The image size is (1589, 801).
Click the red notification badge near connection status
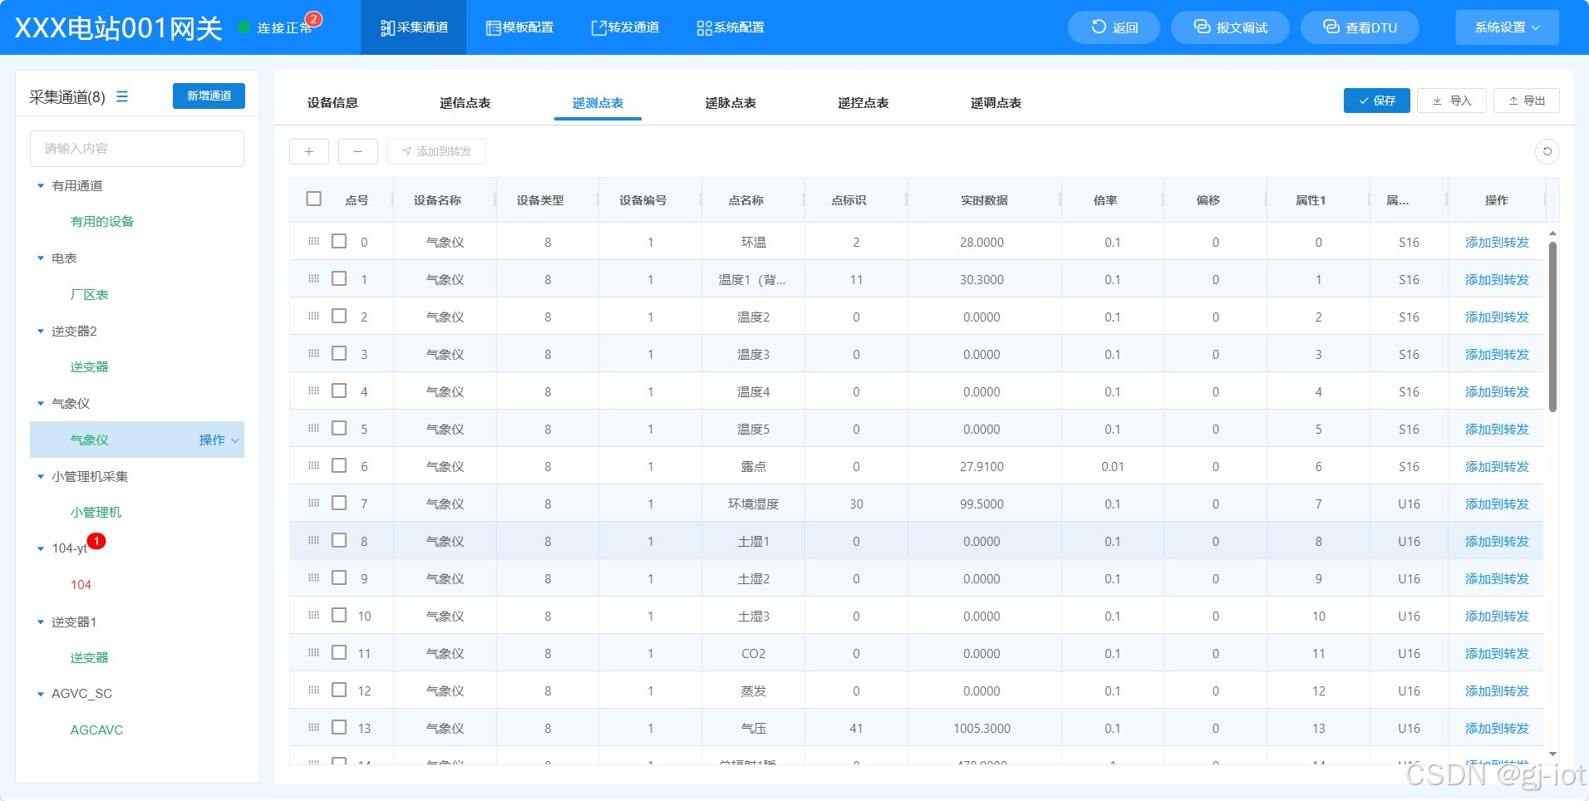(313, 19)
